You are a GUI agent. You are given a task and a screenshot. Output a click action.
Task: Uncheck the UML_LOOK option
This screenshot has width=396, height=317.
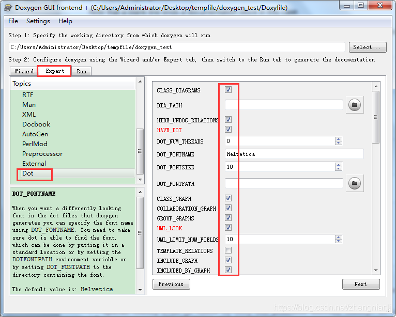(228, 228)
